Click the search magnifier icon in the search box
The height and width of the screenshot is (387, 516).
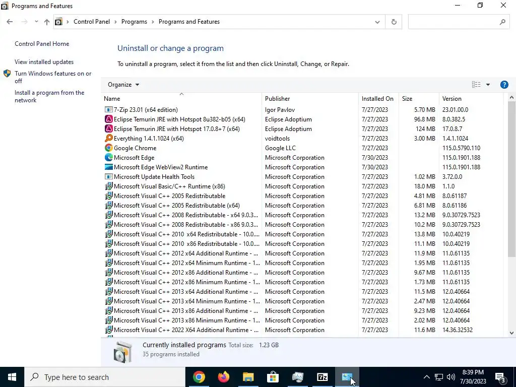pos(502,22)
